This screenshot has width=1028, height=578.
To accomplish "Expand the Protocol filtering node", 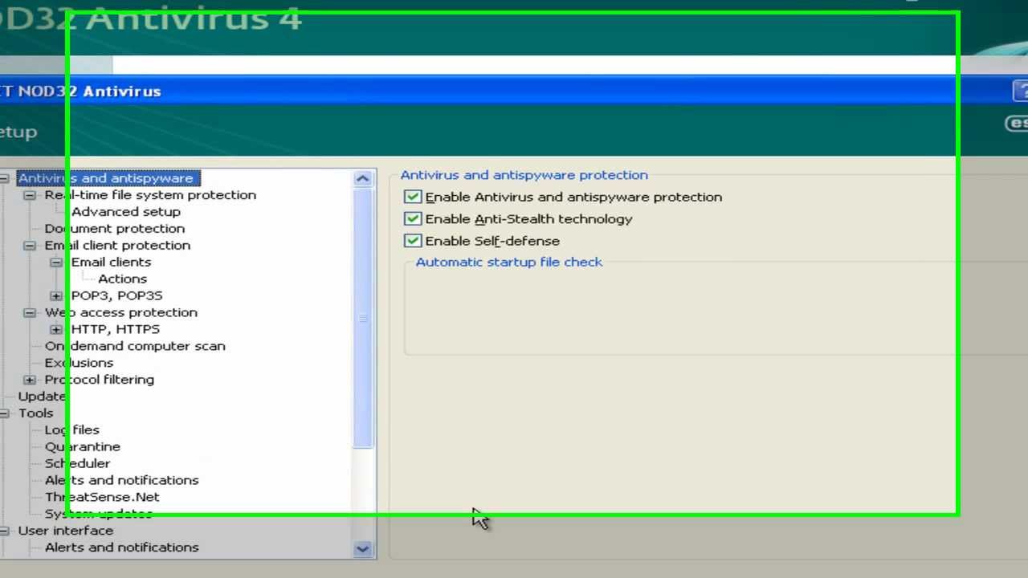I will (30, 380).
